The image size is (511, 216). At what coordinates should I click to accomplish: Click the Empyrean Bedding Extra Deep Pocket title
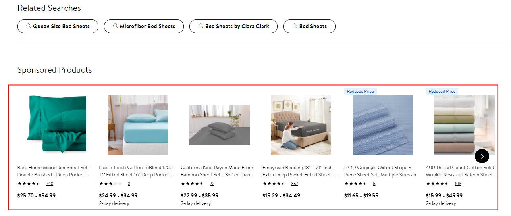coord(300,171)
